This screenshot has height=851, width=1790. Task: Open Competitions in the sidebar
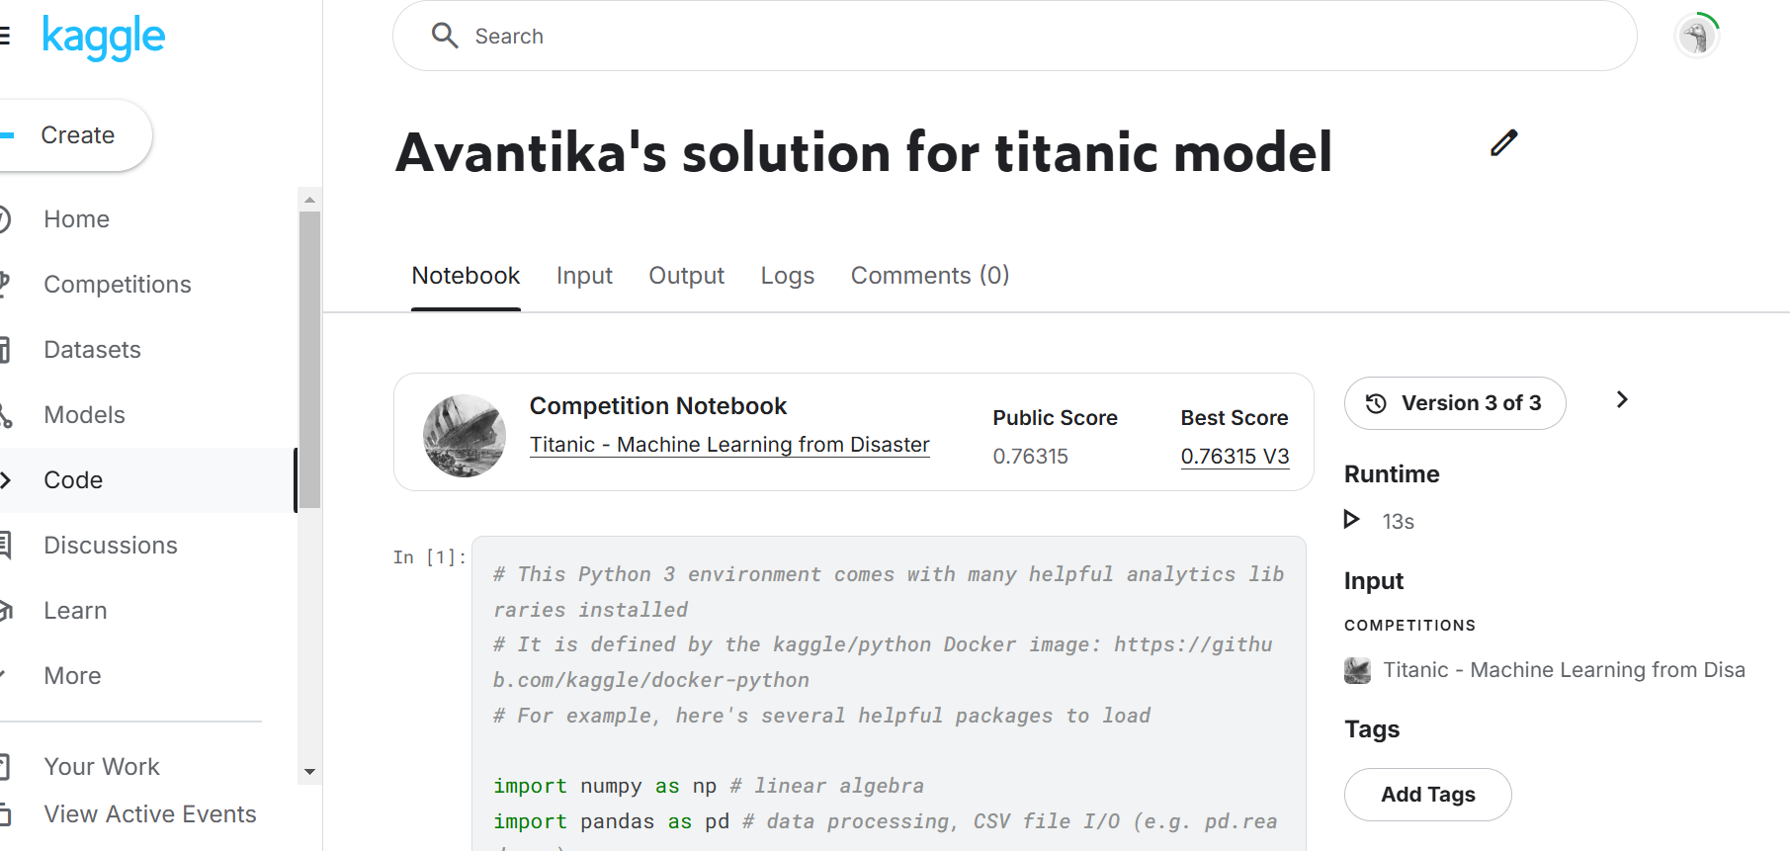118,285
